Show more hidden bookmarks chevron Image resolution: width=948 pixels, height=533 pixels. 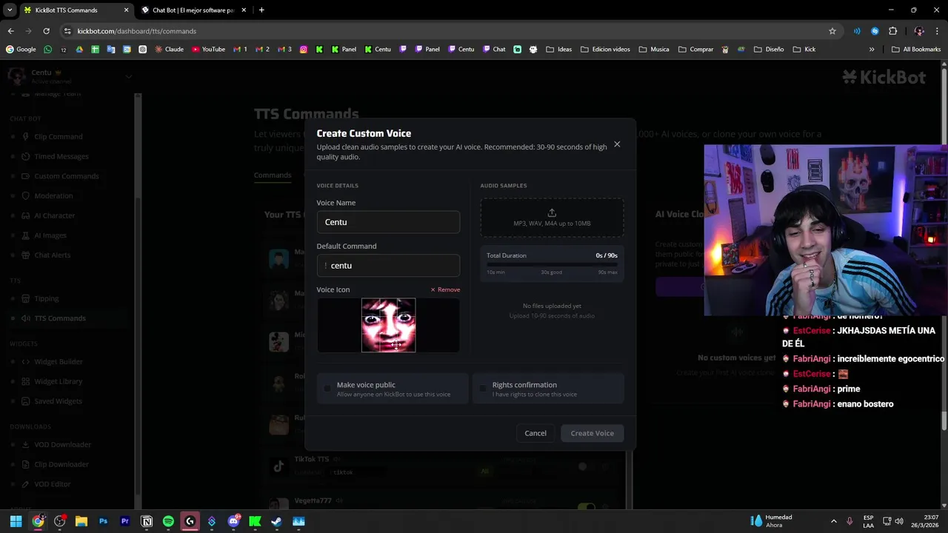872,50
